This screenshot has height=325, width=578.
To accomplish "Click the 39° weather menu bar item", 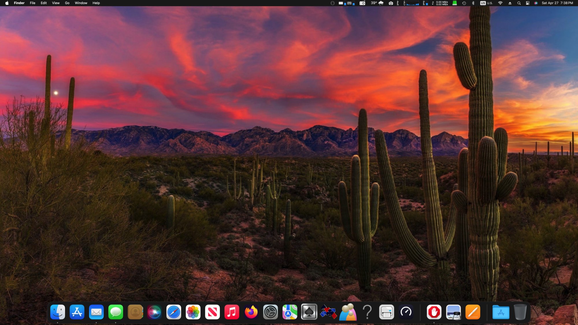I will point(377,3).
